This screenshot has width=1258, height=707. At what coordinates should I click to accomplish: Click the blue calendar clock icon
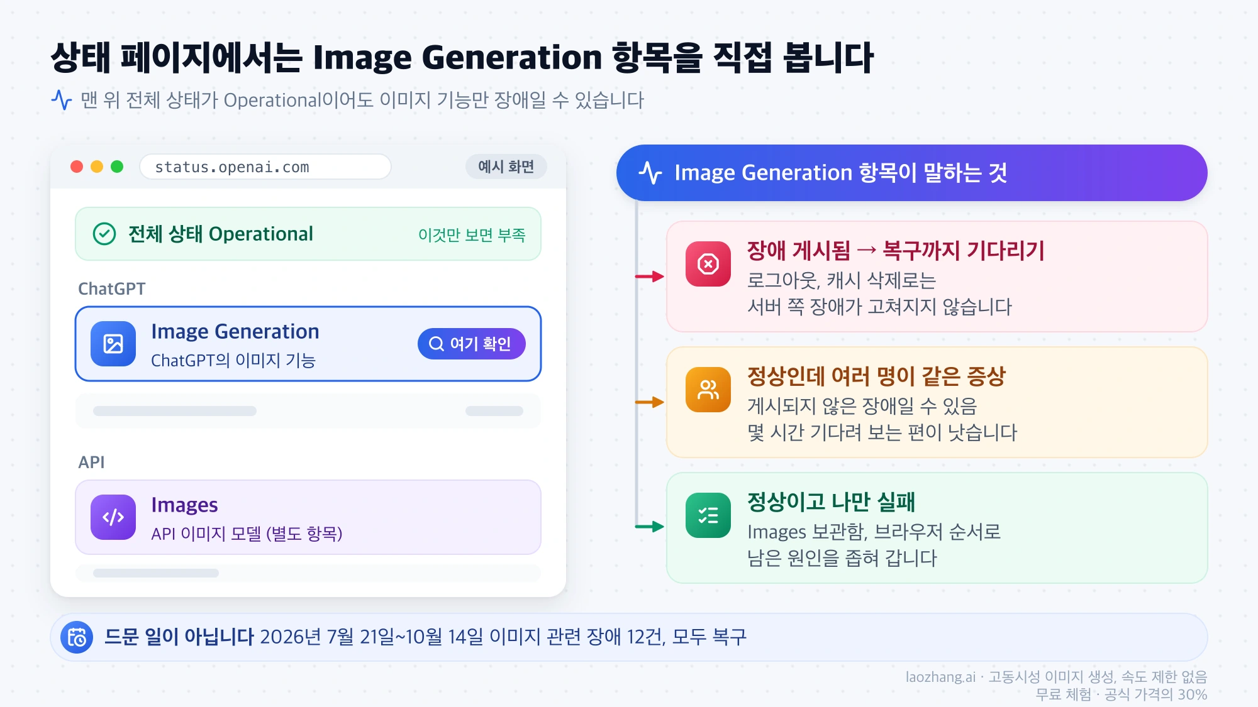coord(77,637)
